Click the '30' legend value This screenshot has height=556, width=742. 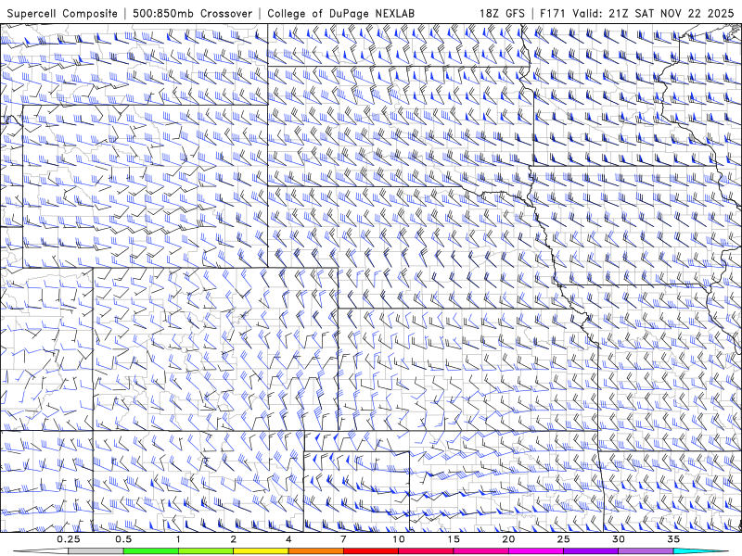[x=618, y=539]
